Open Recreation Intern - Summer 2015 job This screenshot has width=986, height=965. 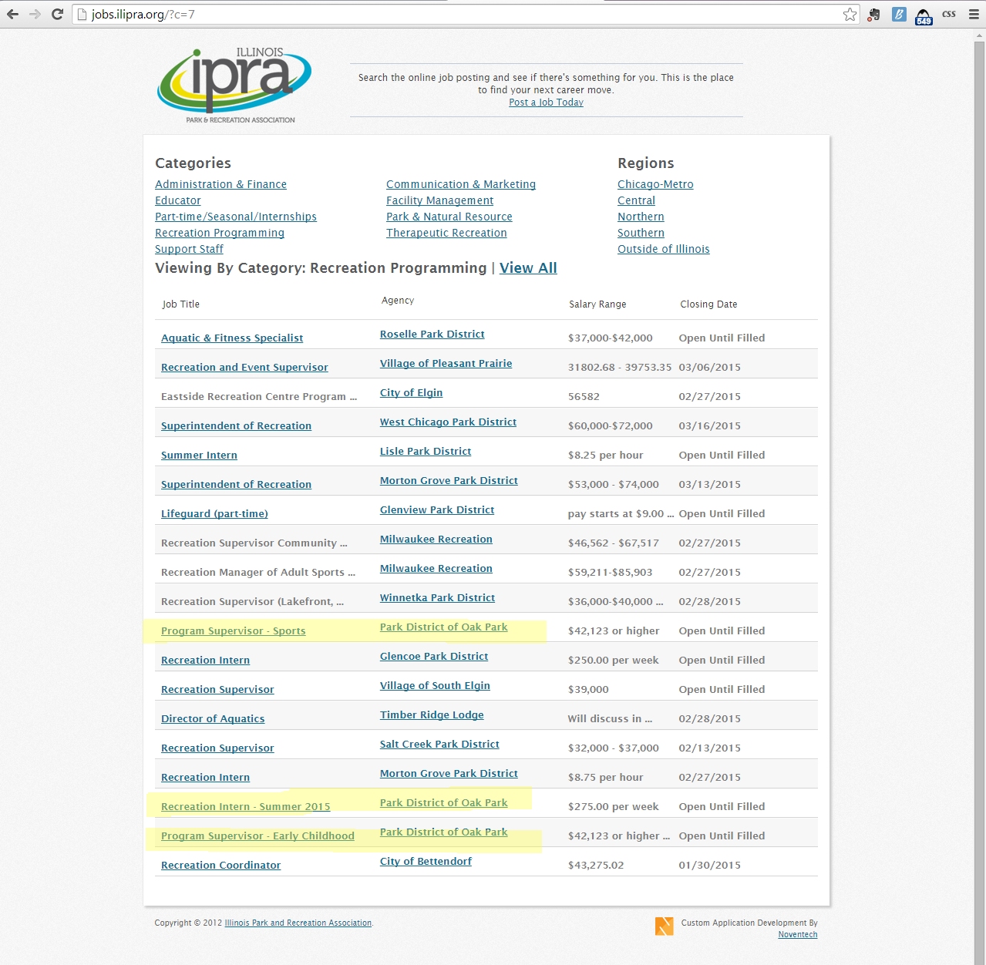(x=245, y=806)
